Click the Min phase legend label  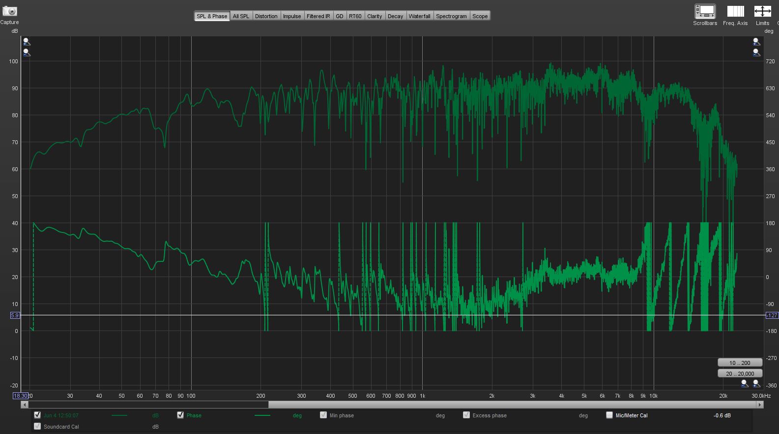[x=342, y=415]
